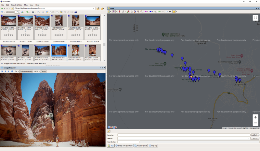Toggle Fit Automatically in Image Preview
This screenshot has width=260, height=151.
tap(26, 71)
